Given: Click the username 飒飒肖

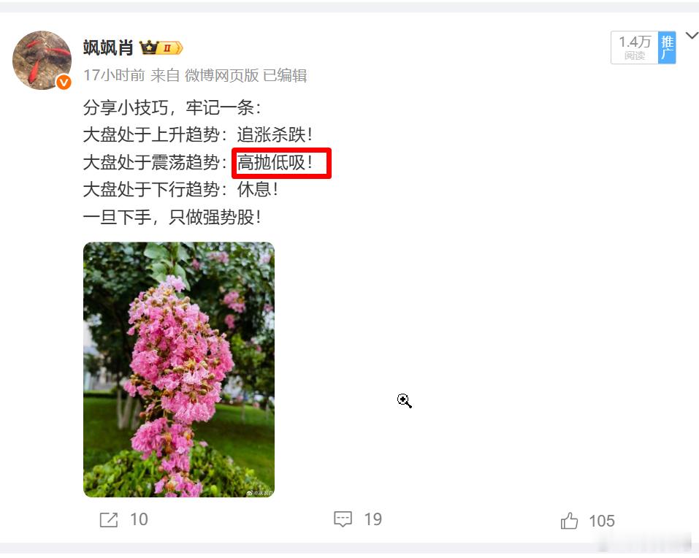Looking at the screenshot, I should (108, 47).
